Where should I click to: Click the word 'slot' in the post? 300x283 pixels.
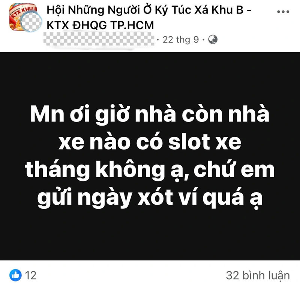coord(189,142)
